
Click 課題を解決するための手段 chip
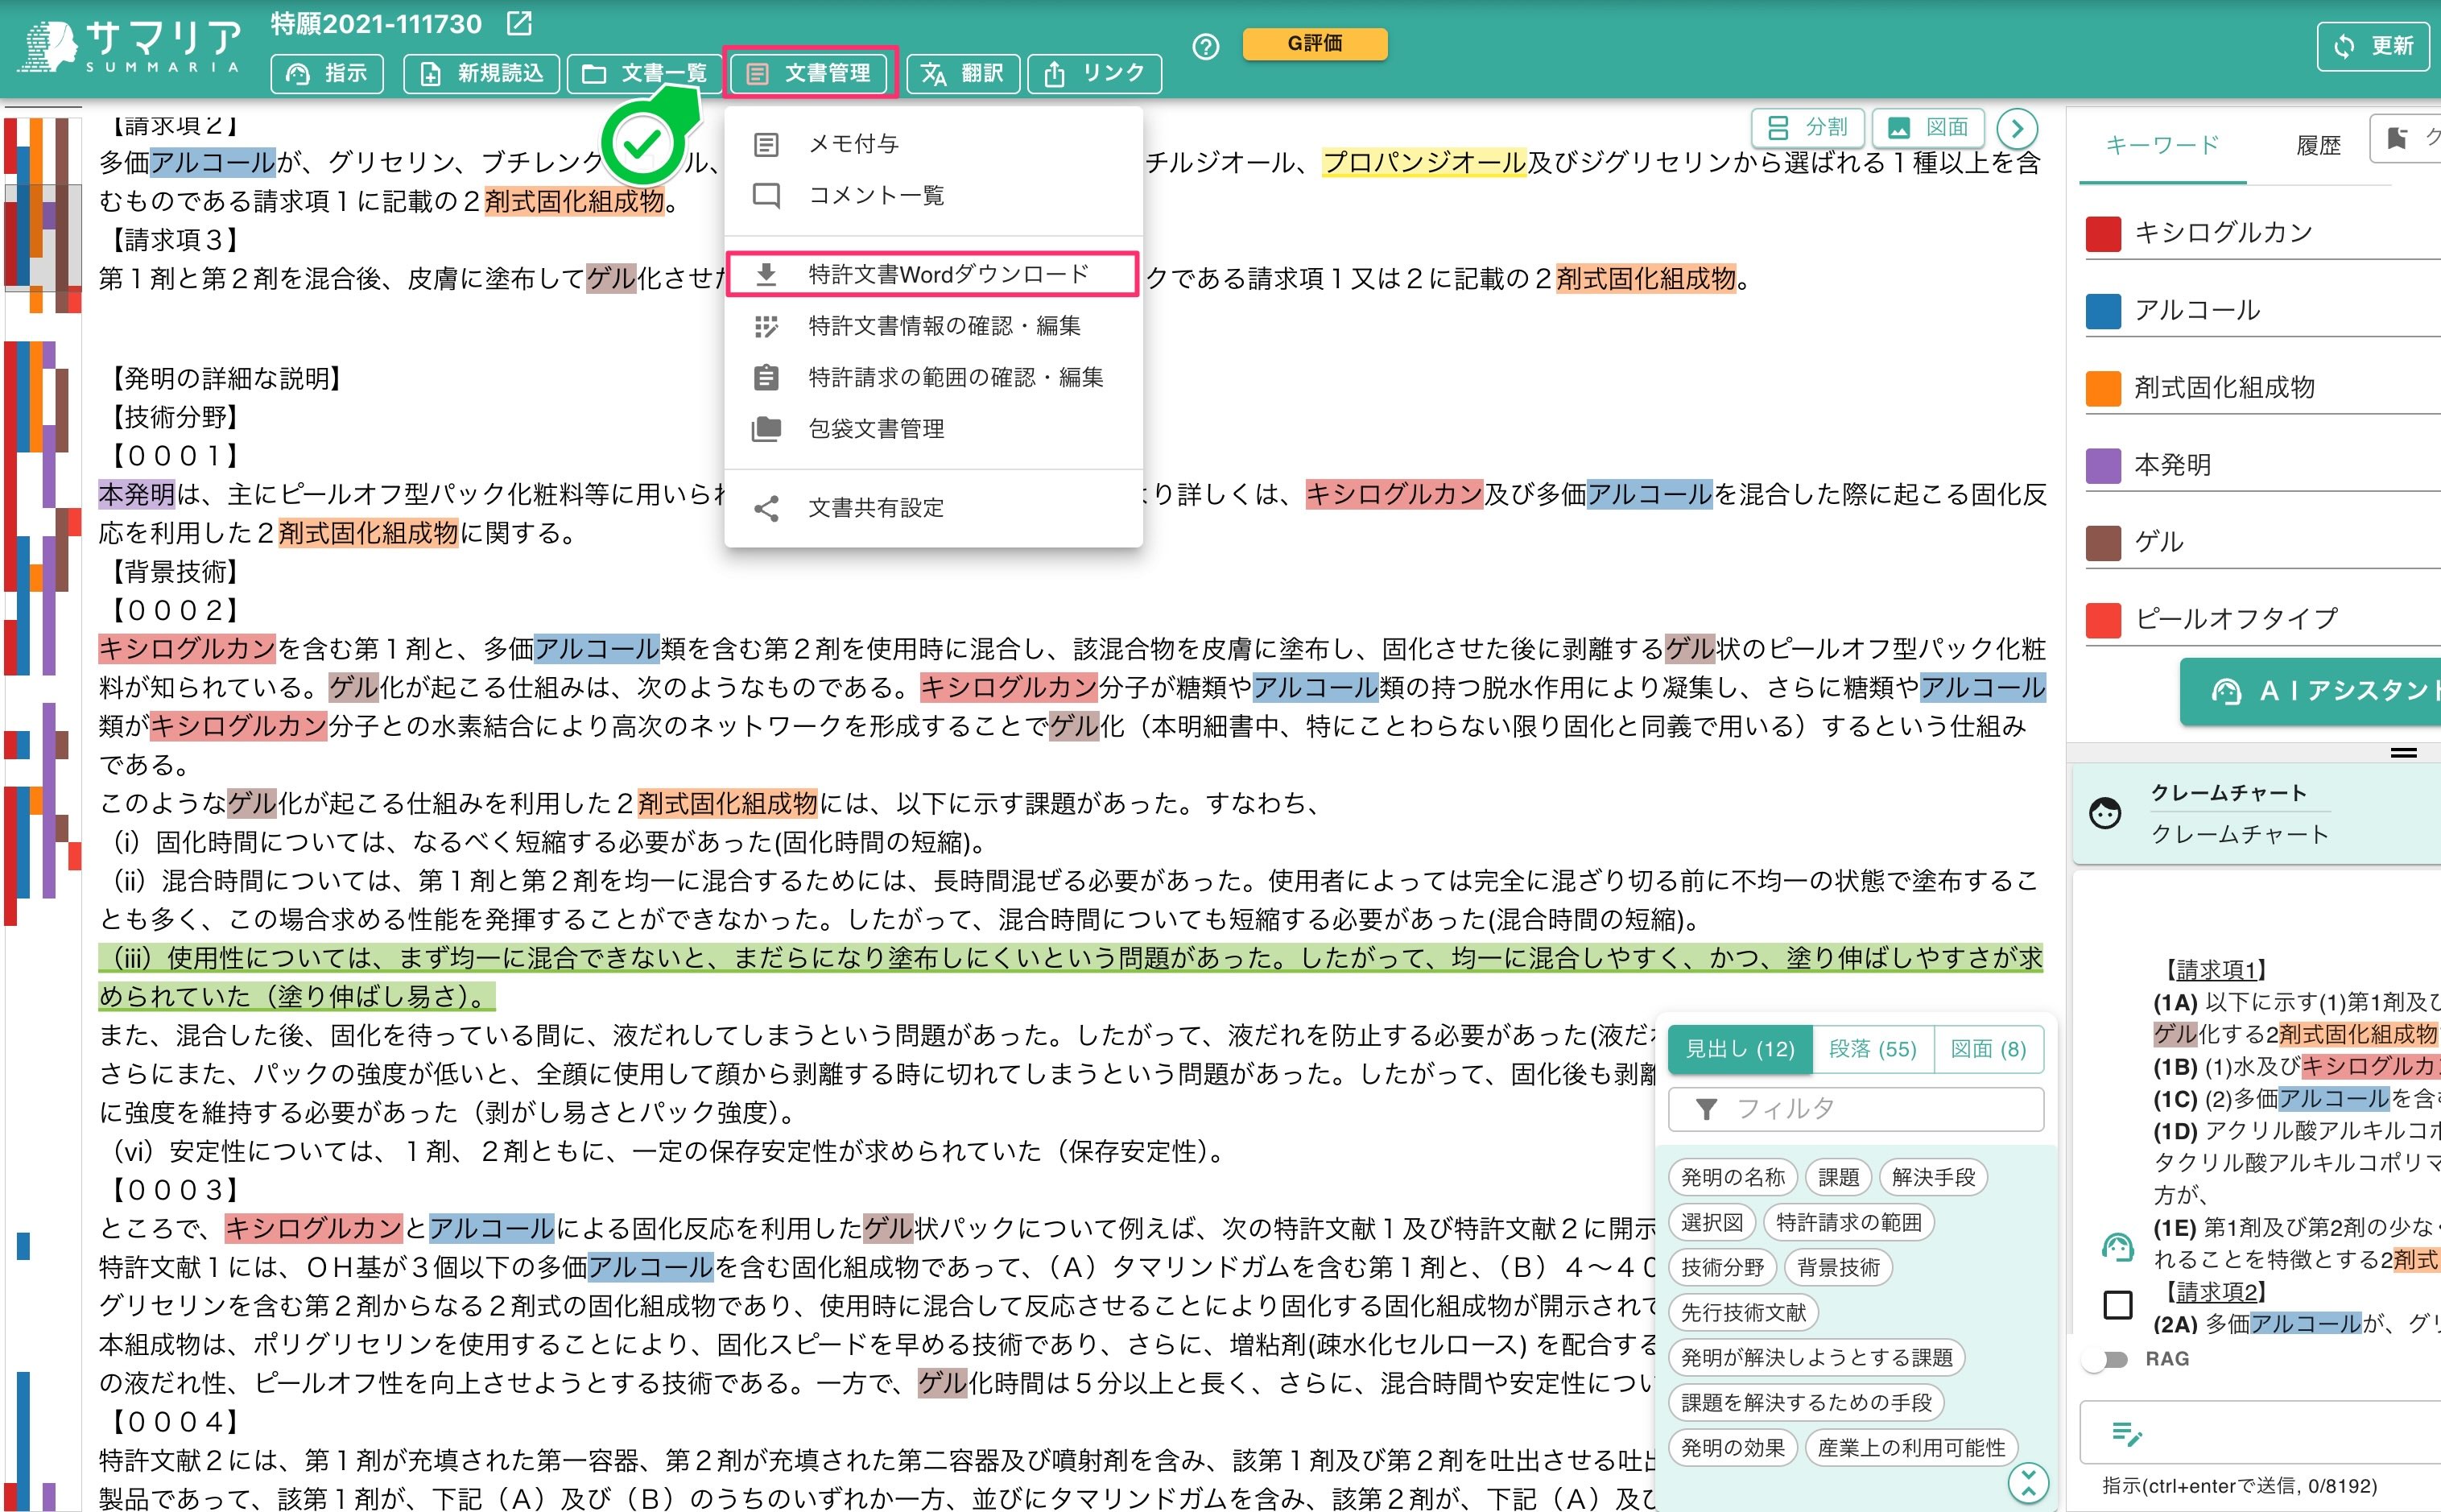(1806, 1403)
